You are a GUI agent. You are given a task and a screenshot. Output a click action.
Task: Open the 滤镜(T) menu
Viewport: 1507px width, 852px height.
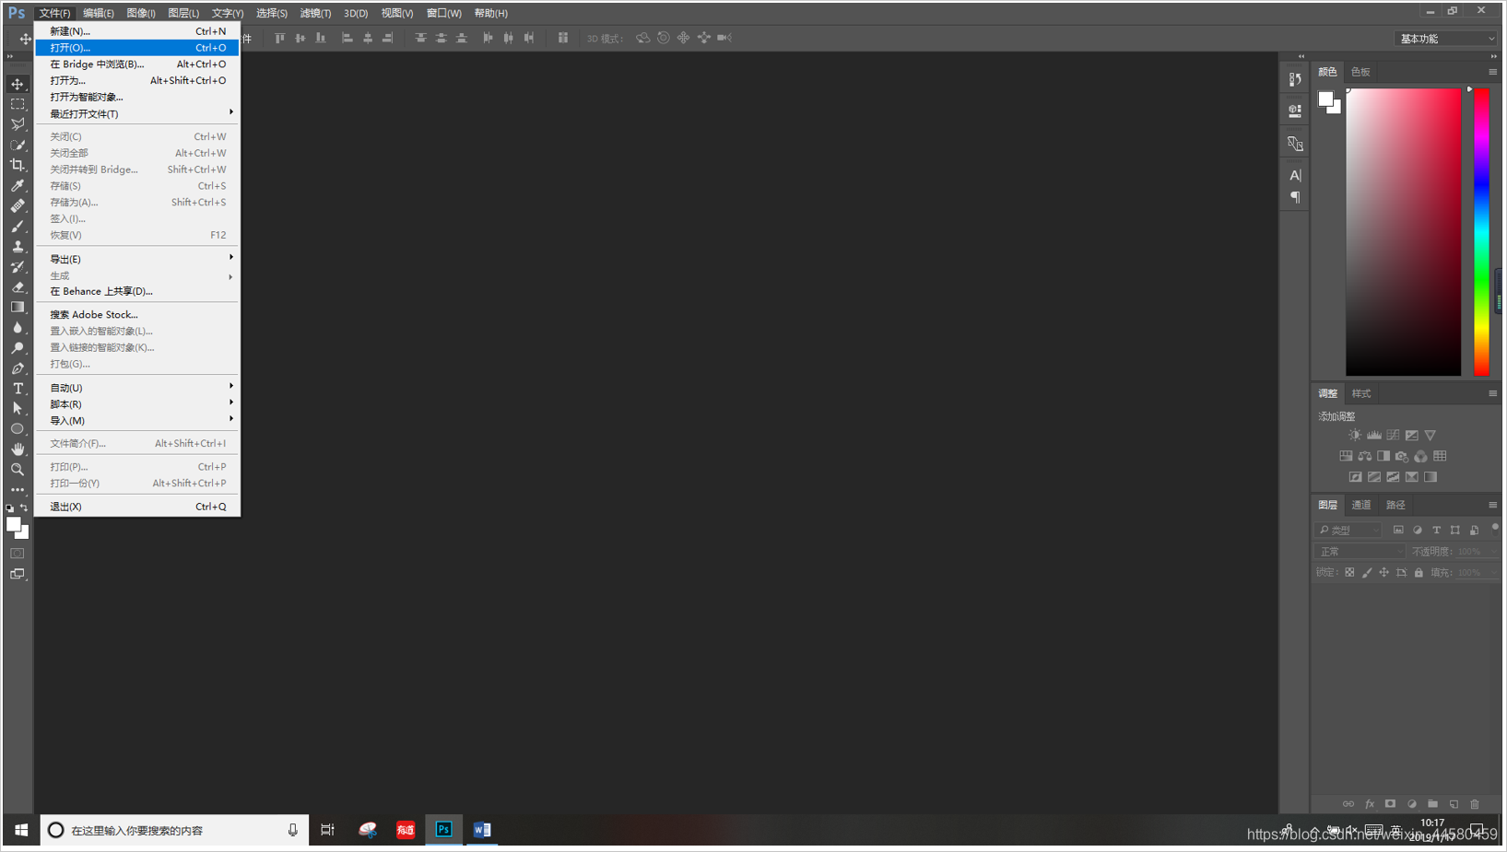[x=315, y=13]
